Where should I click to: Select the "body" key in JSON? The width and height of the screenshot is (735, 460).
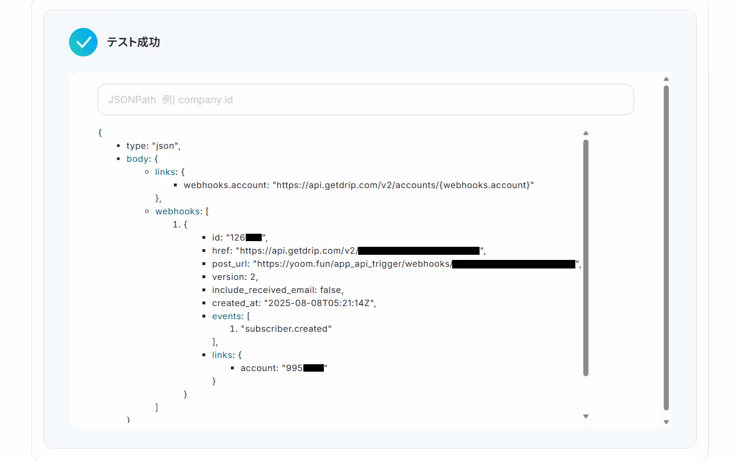(137, 159)
